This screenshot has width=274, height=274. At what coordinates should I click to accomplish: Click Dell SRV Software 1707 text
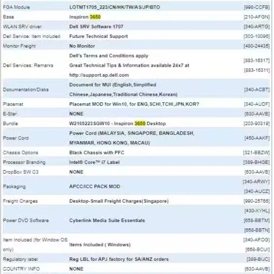[x=96, y=26]
